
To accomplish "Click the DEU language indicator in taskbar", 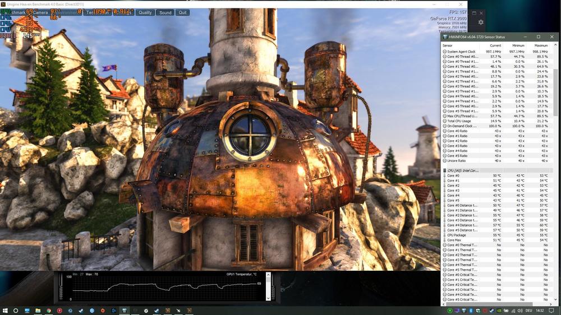I will point(530,311).
